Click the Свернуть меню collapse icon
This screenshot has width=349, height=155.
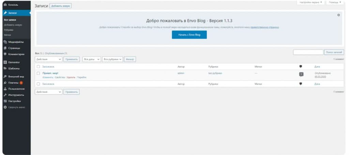[x=5, y=107]
